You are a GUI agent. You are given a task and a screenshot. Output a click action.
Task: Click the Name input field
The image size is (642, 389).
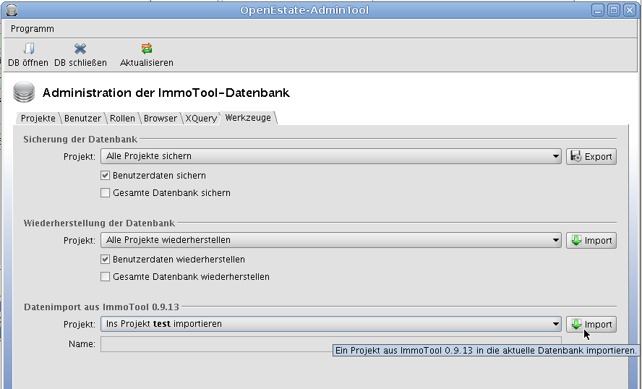click(217, 344)
